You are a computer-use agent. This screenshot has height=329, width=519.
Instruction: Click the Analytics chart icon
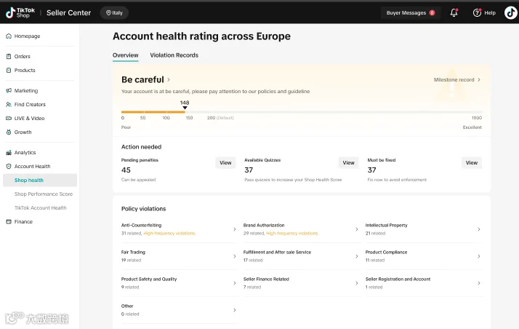[x=9, y=152]
